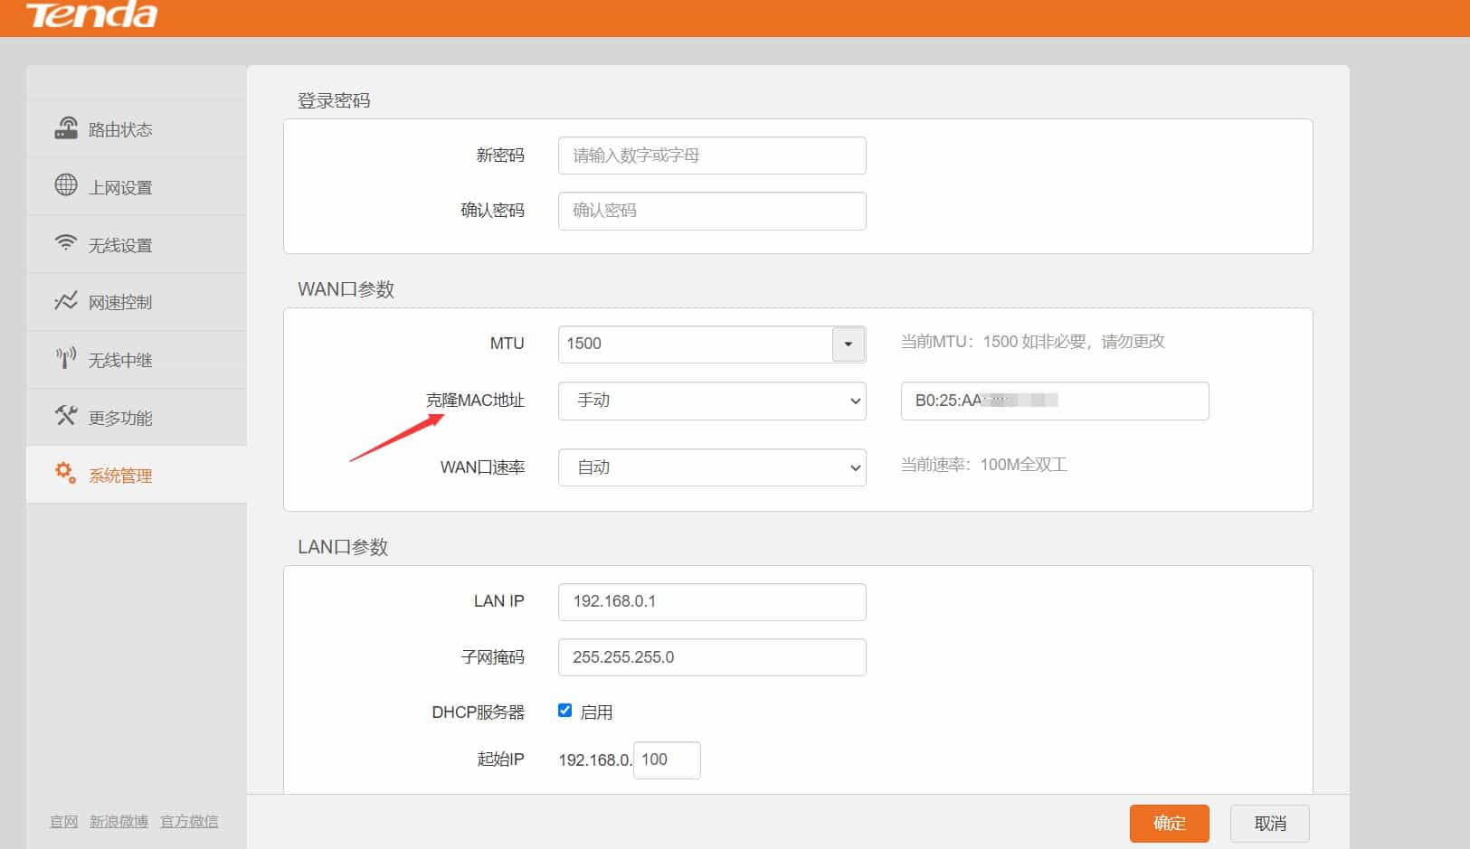Uncheck the DHCP服务器 启用 checkbox
1470x849 pixels.
point(565,711)
